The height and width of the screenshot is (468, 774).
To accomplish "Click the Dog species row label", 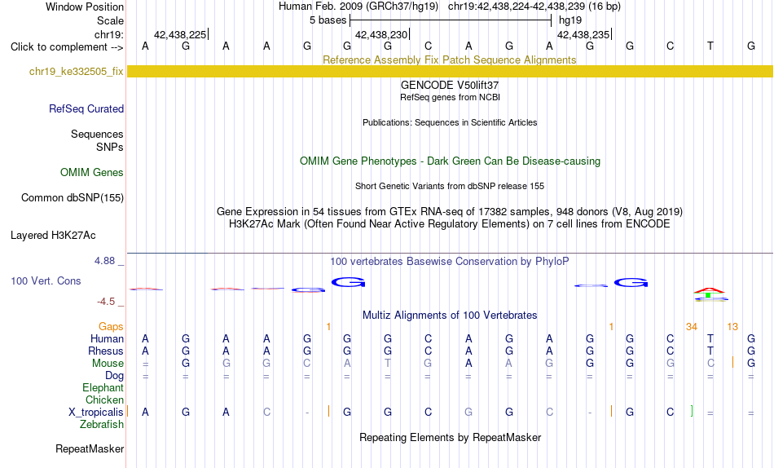I will point(115,376).
